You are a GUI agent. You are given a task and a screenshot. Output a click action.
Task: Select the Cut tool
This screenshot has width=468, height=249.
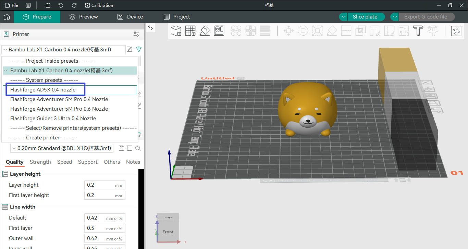(x=346, y=31)
